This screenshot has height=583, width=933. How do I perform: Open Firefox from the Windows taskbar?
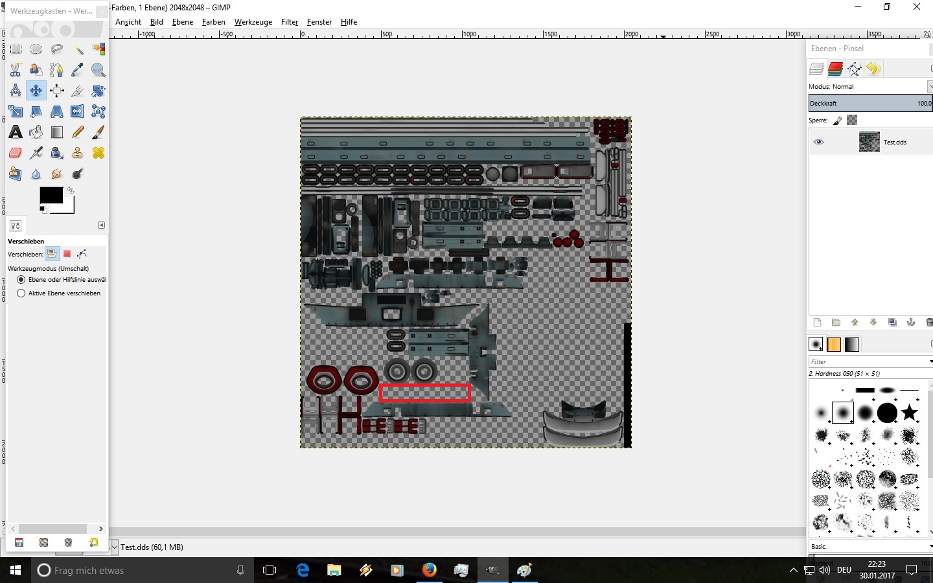(x=429, y=570)
